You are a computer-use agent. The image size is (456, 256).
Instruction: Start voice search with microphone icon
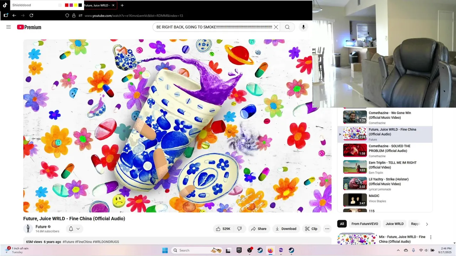[304, 27]
